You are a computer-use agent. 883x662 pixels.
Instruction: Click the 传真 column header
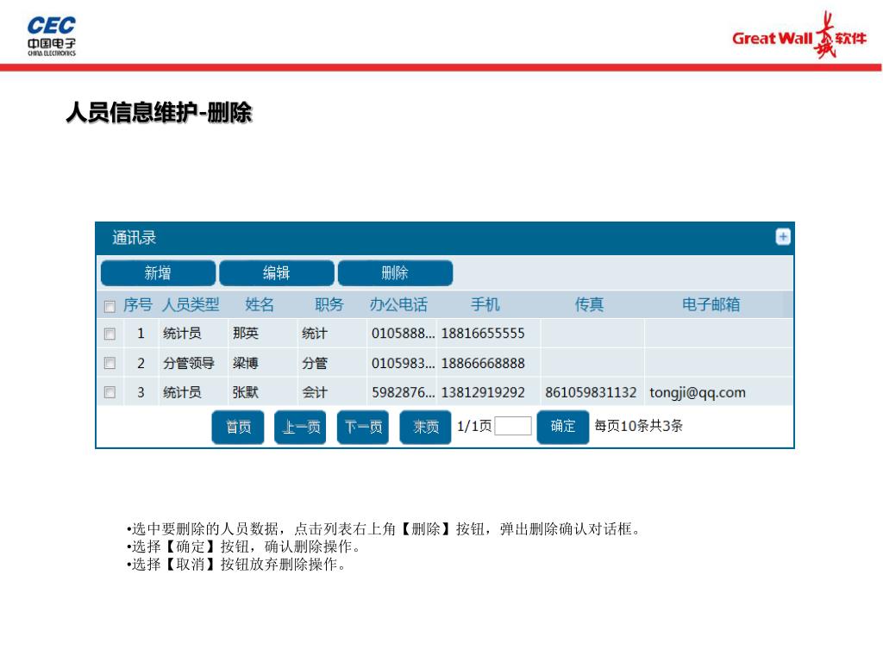click(x=589, y=304)
